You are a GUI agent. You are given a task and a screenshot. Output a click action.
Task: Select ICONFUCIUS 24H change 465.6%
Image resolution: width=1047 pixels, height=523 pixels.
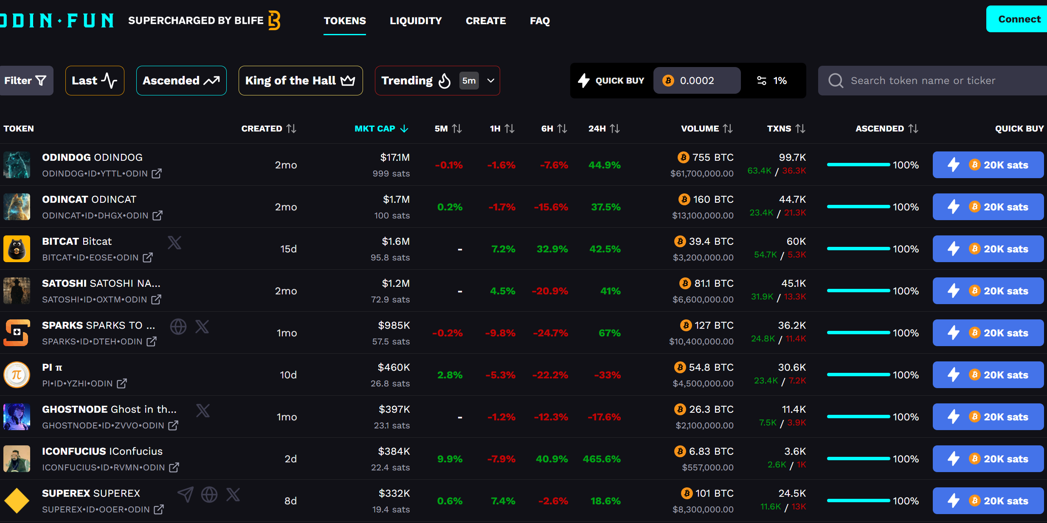(602, 459)
